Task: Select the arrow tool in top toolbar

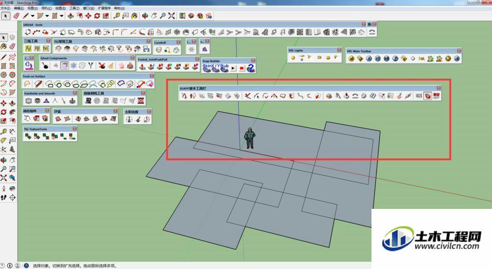Action: (5, 16)
